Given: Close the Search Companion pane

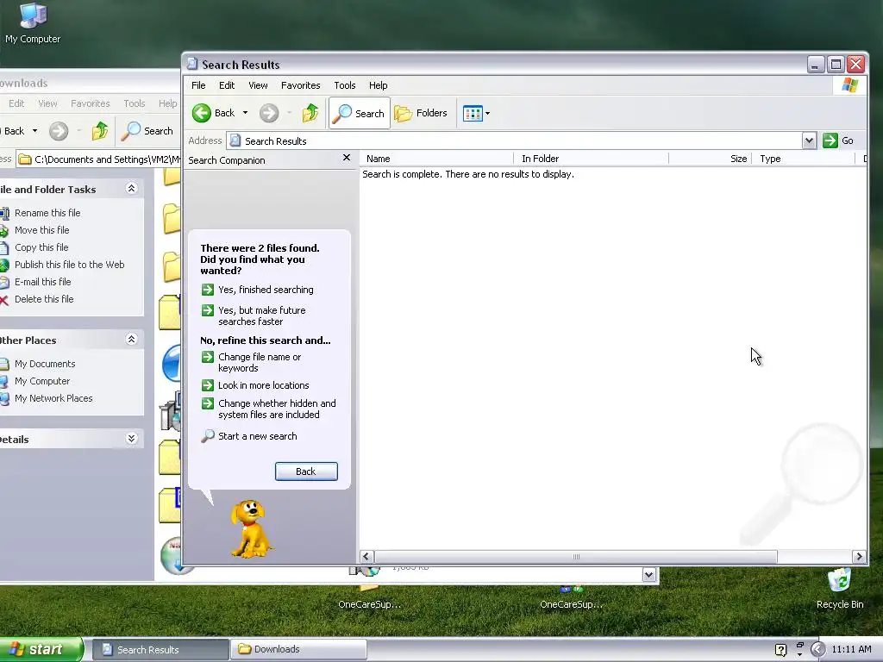Looking at the screenshot, I should pos(347,159).
